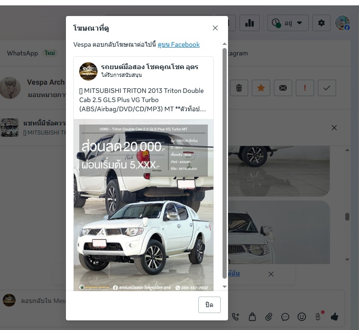Click the chat pane scroll up arrow
This screenshot has width=359, height=330.
tap(347, 150)
